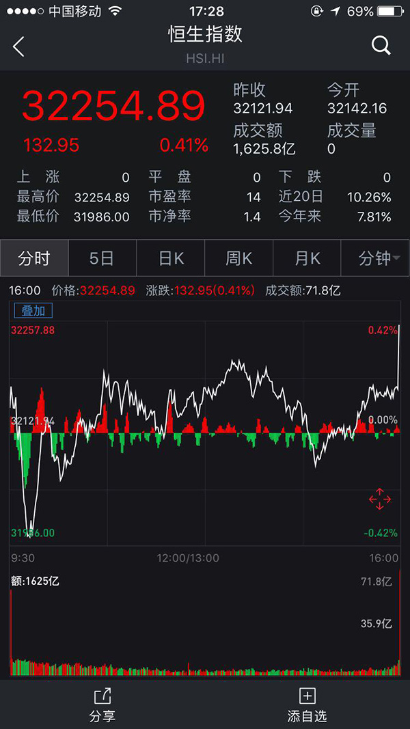Viewport: 410px width, 729px height.
Task: Tap the rotation lock icon in status bar
Action: point(318,11)
